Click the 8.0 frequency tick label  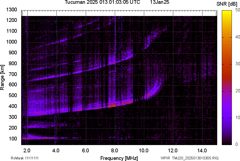click(x=114, y=150)
